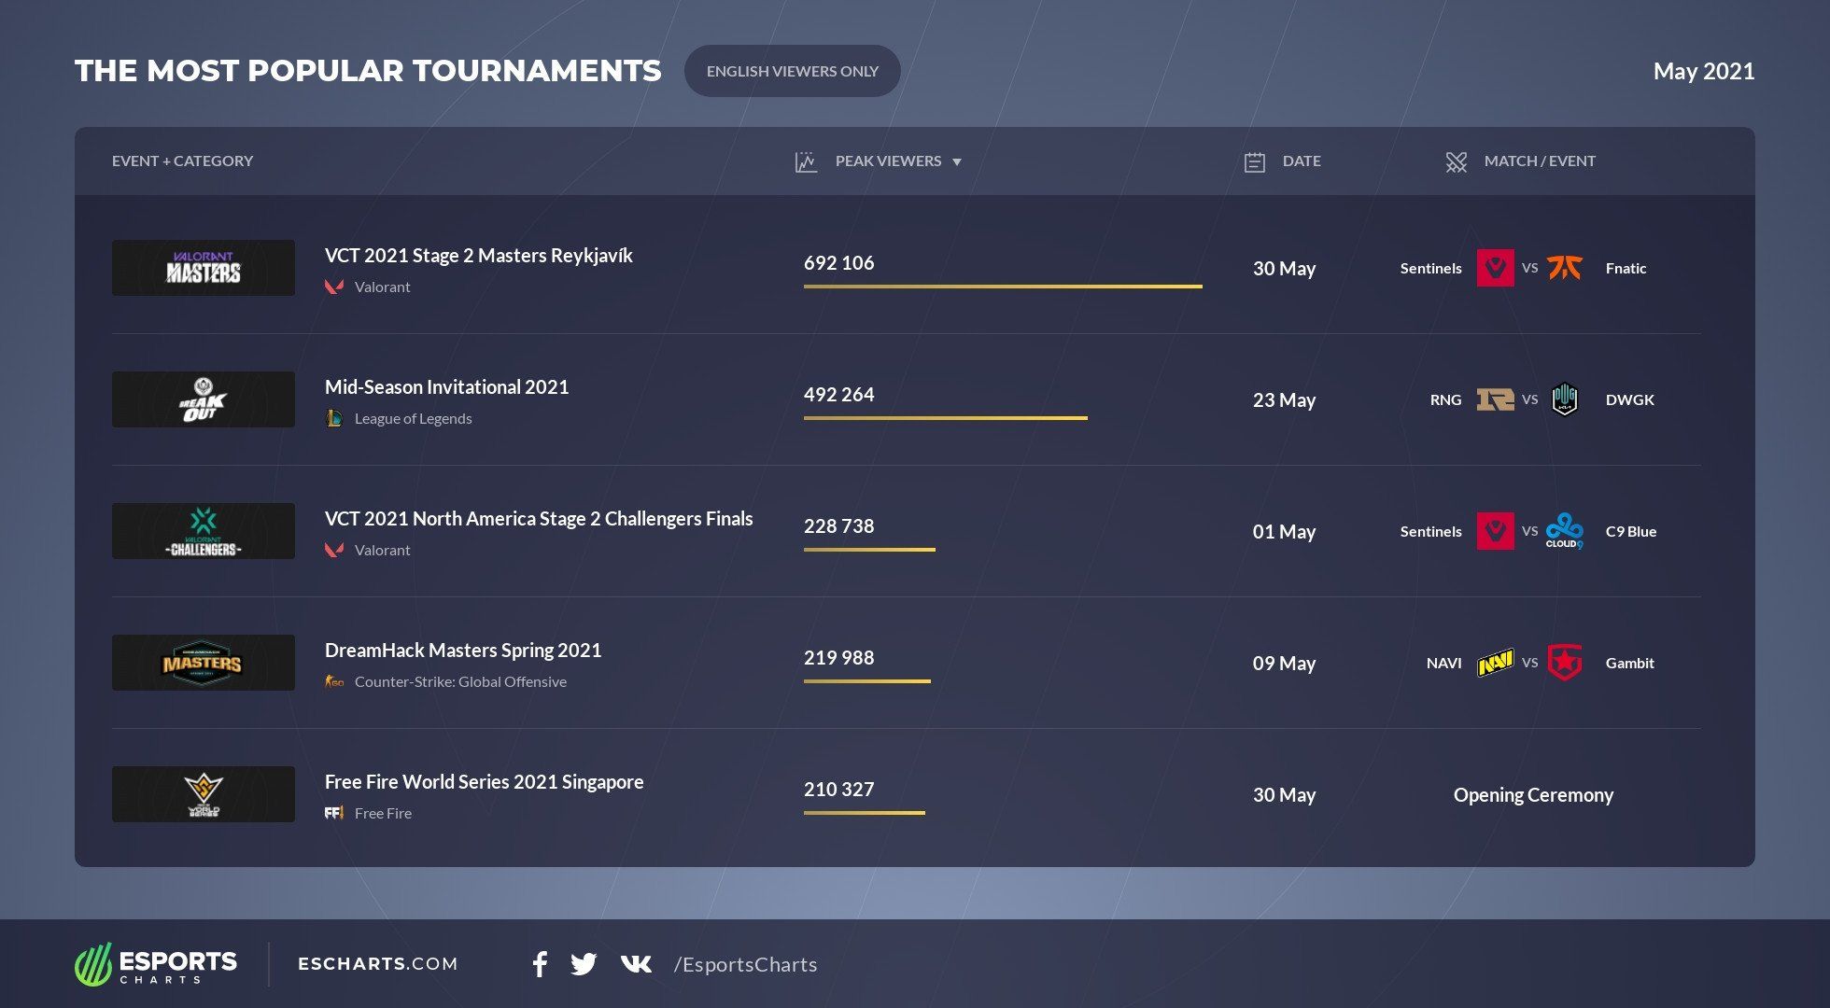
Task: Click the C9 Blue team name
Action: [1631, 531]
